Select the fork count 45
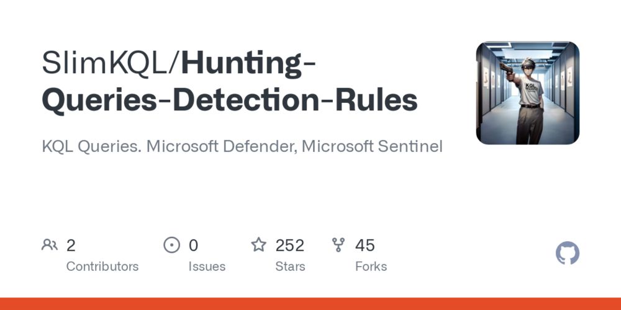The width and height of the screenshot is (621, 310). [365, 246]
